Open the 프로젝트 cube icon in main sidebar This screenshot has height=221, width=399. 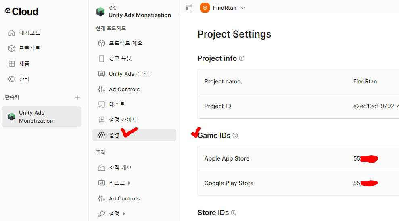click(12, 48)
